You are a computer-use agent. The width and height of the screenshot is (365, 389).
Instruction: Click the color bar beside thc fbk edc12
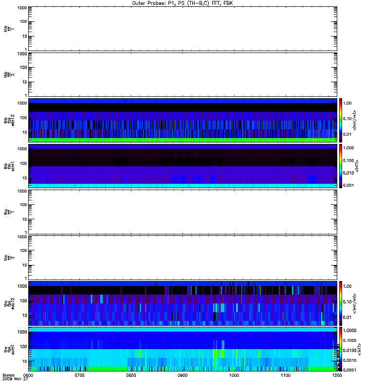pyautogui.click(x=341, y=303)
